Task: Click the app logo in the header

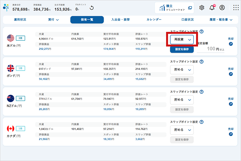Action: (x=6, y=7)
